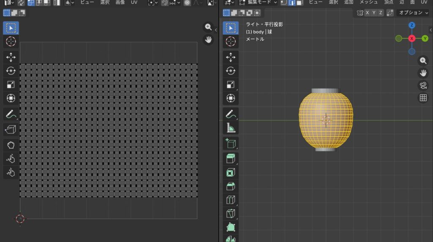
Task: Click the Rotate tool in 3D viewport
Action: (230, 71)
